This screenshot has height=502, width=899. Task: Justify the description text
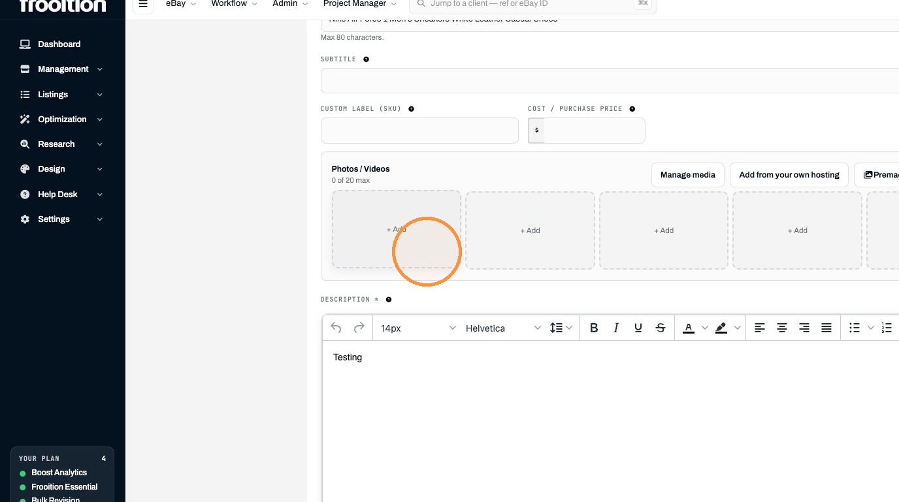pyautogui.click(x=826, y=328)
